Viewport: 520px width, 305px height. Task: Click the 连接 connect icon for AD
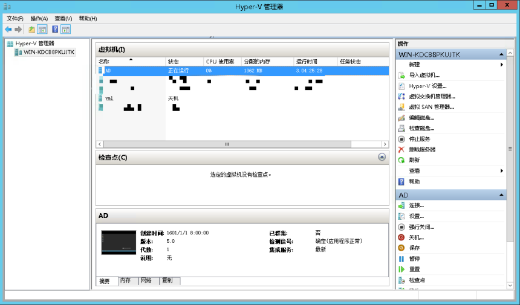[x=401, y=206]
